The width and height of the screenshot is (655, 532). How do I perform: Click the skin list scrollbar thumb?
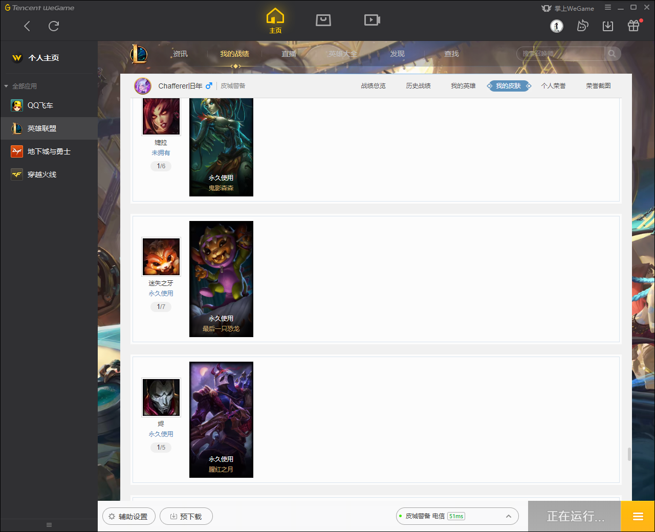pyautogui.click(x=629, y=454)
